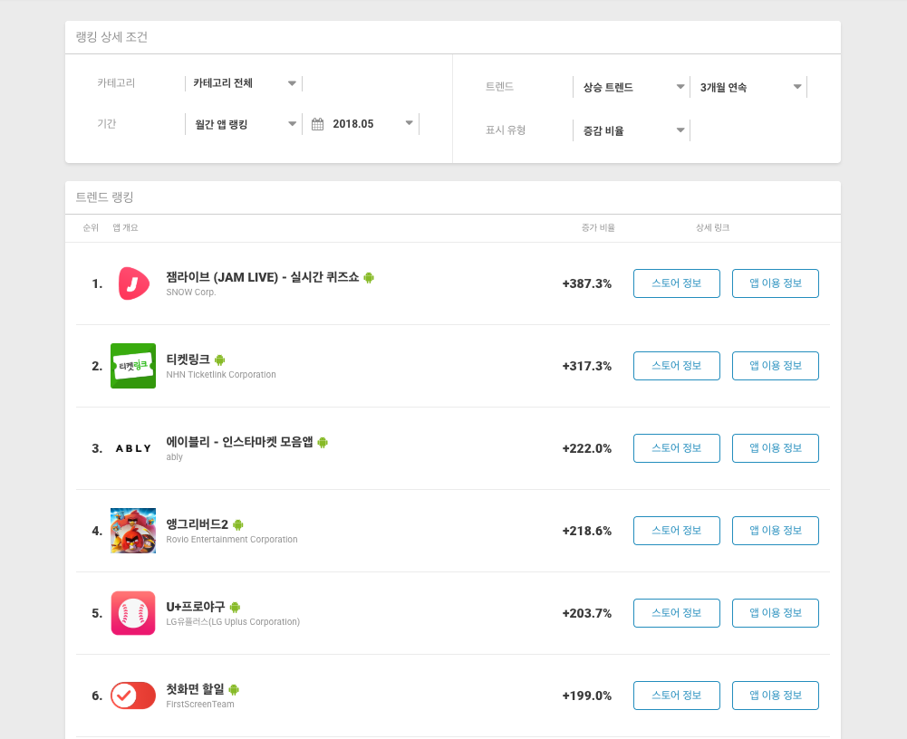
Task: Click 앱 이용 정보 for 에이블리
Action: (776, 448)
